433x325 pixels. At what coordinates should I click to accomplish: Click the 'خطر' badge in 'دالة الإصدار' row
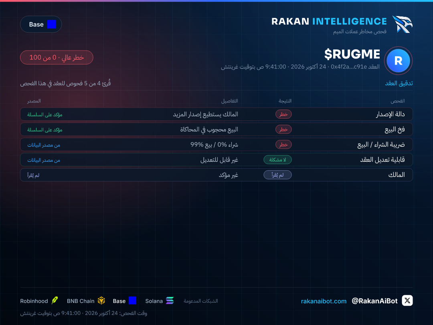(x=283, y=114)
